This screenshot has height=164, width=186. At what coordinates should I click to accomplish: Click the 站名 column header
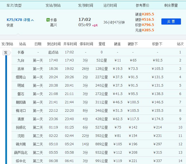(23, 44)
